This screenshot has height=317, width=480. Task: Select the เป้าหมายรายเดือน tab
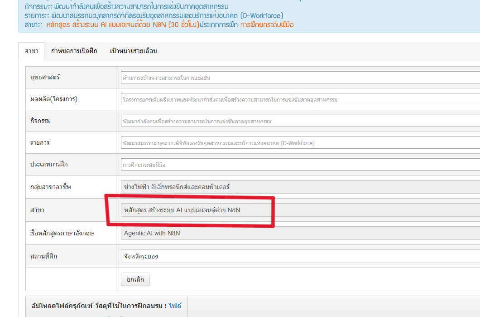tap(134, 51)
